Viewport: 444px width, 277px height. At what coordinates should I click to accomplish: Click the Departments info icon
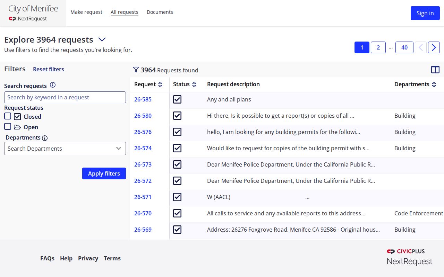[45, 138]
